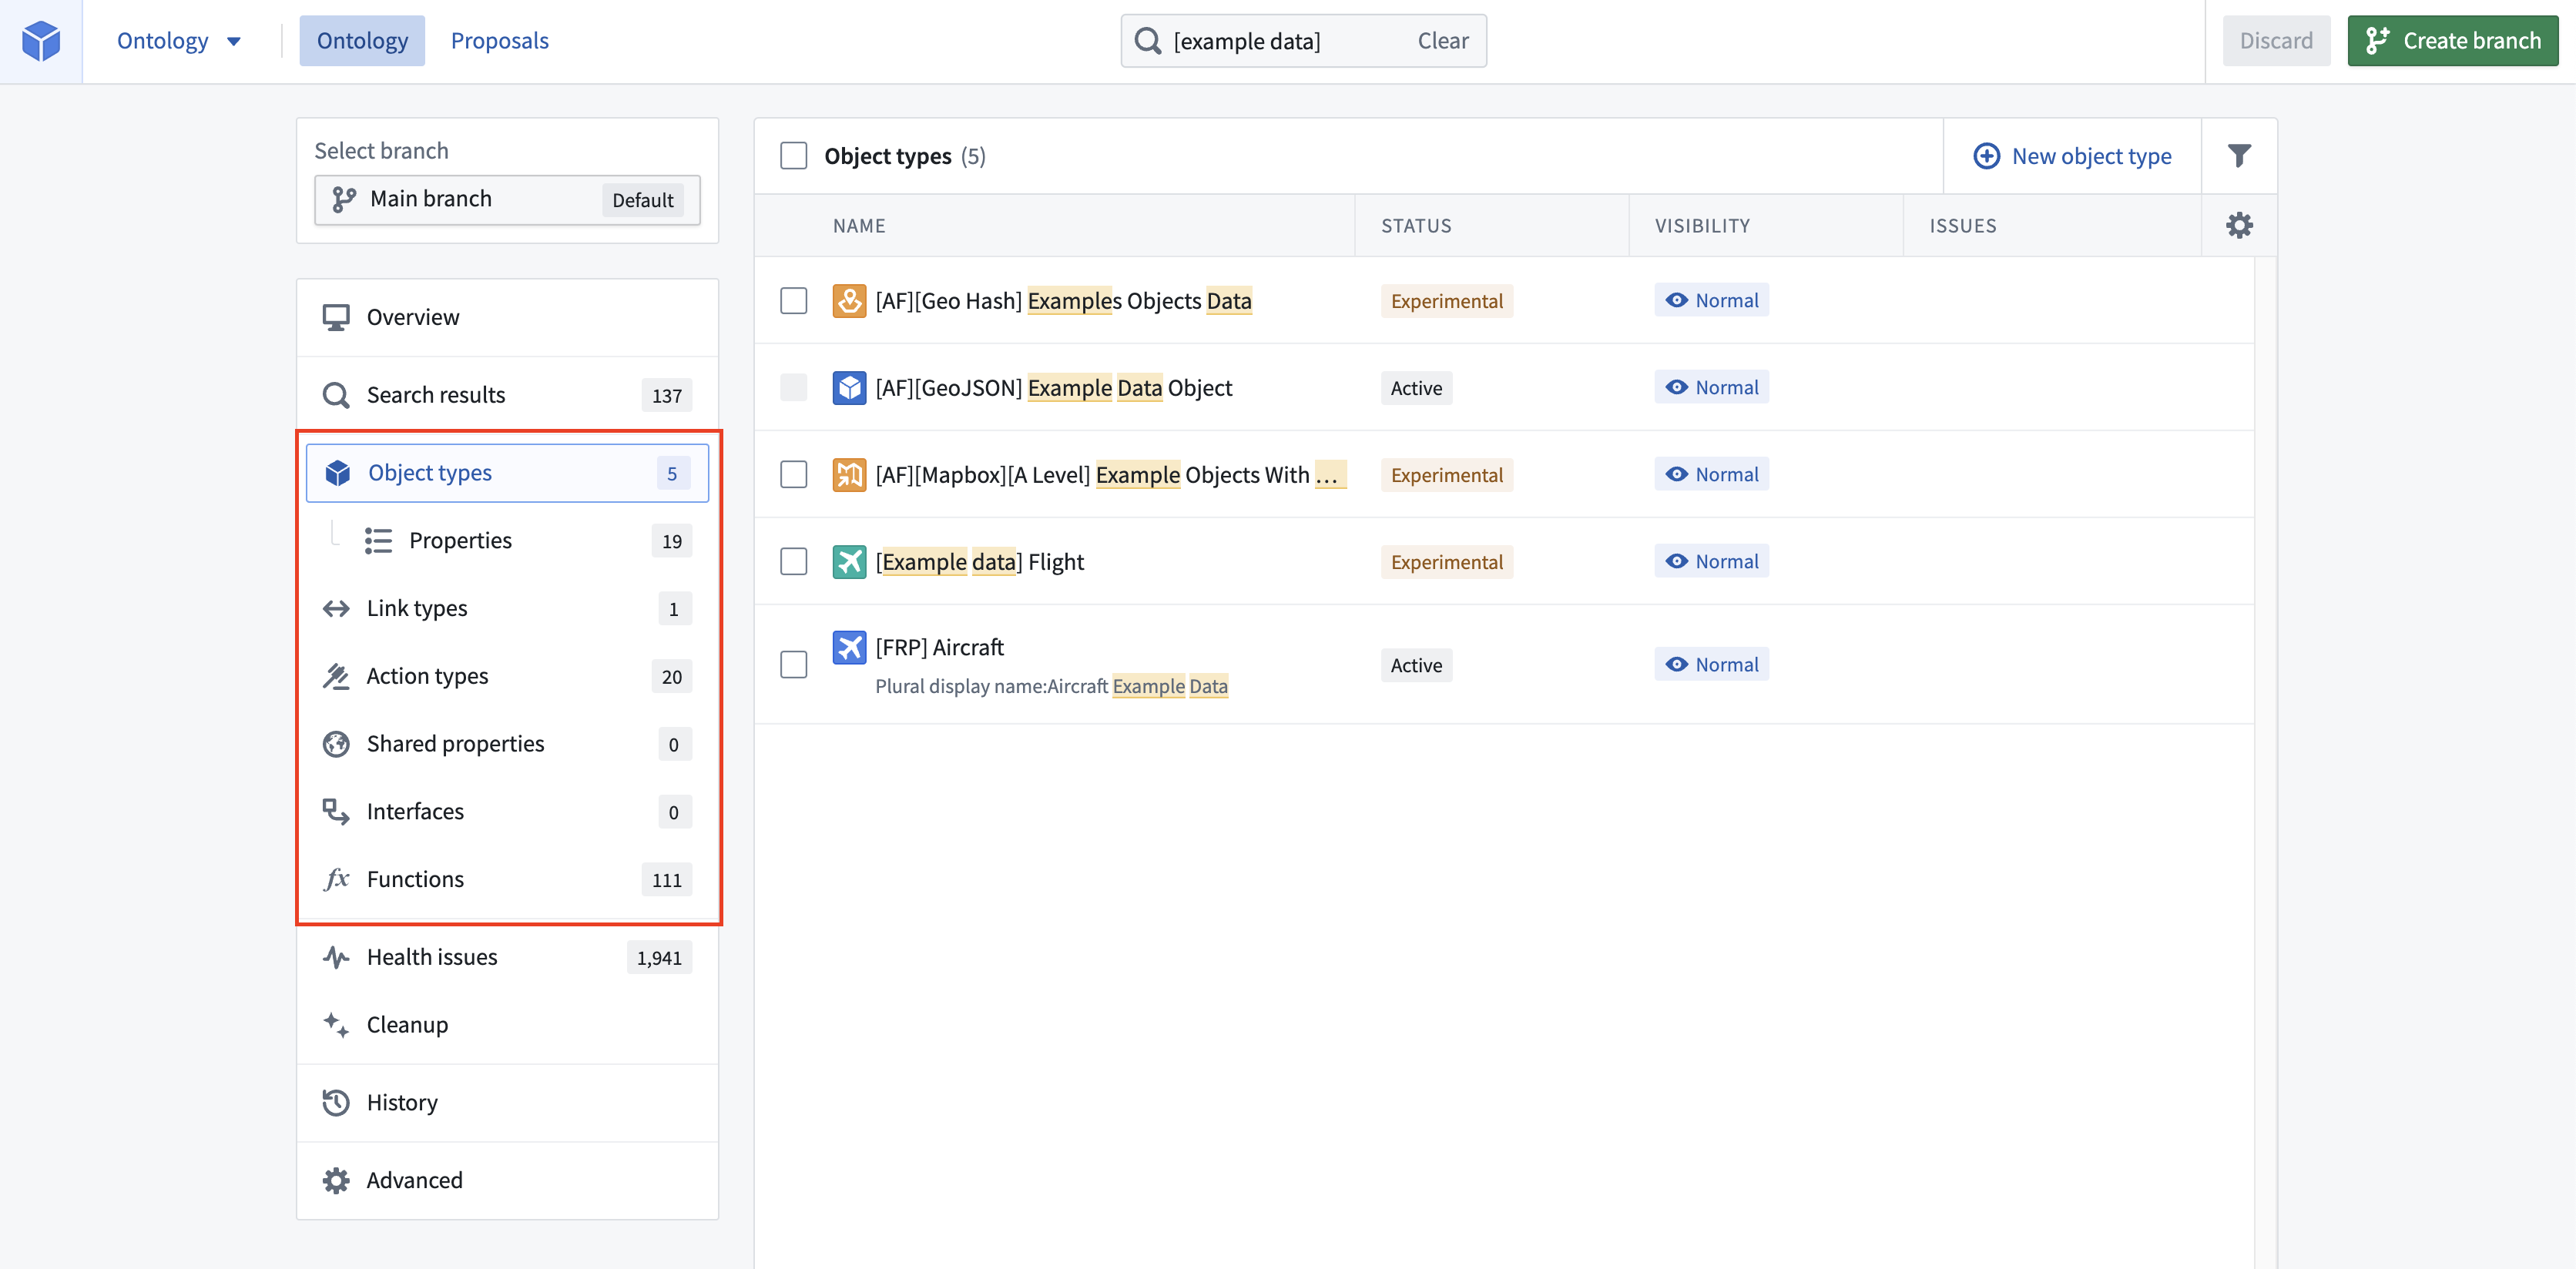Switch to the Ontology tab

point(362,41)
